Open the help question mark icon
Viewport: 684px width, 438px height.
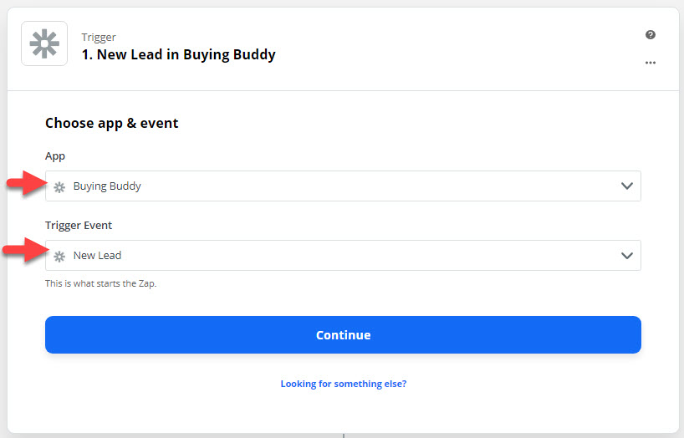tap(651, 35)
